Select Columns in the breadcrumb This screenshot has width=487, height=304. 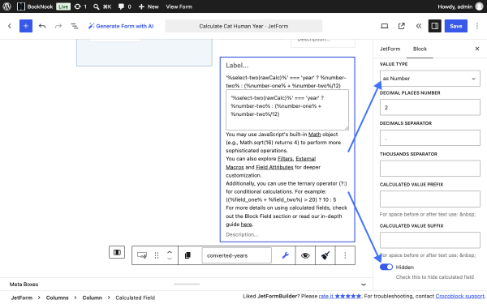tap(57, 298)
